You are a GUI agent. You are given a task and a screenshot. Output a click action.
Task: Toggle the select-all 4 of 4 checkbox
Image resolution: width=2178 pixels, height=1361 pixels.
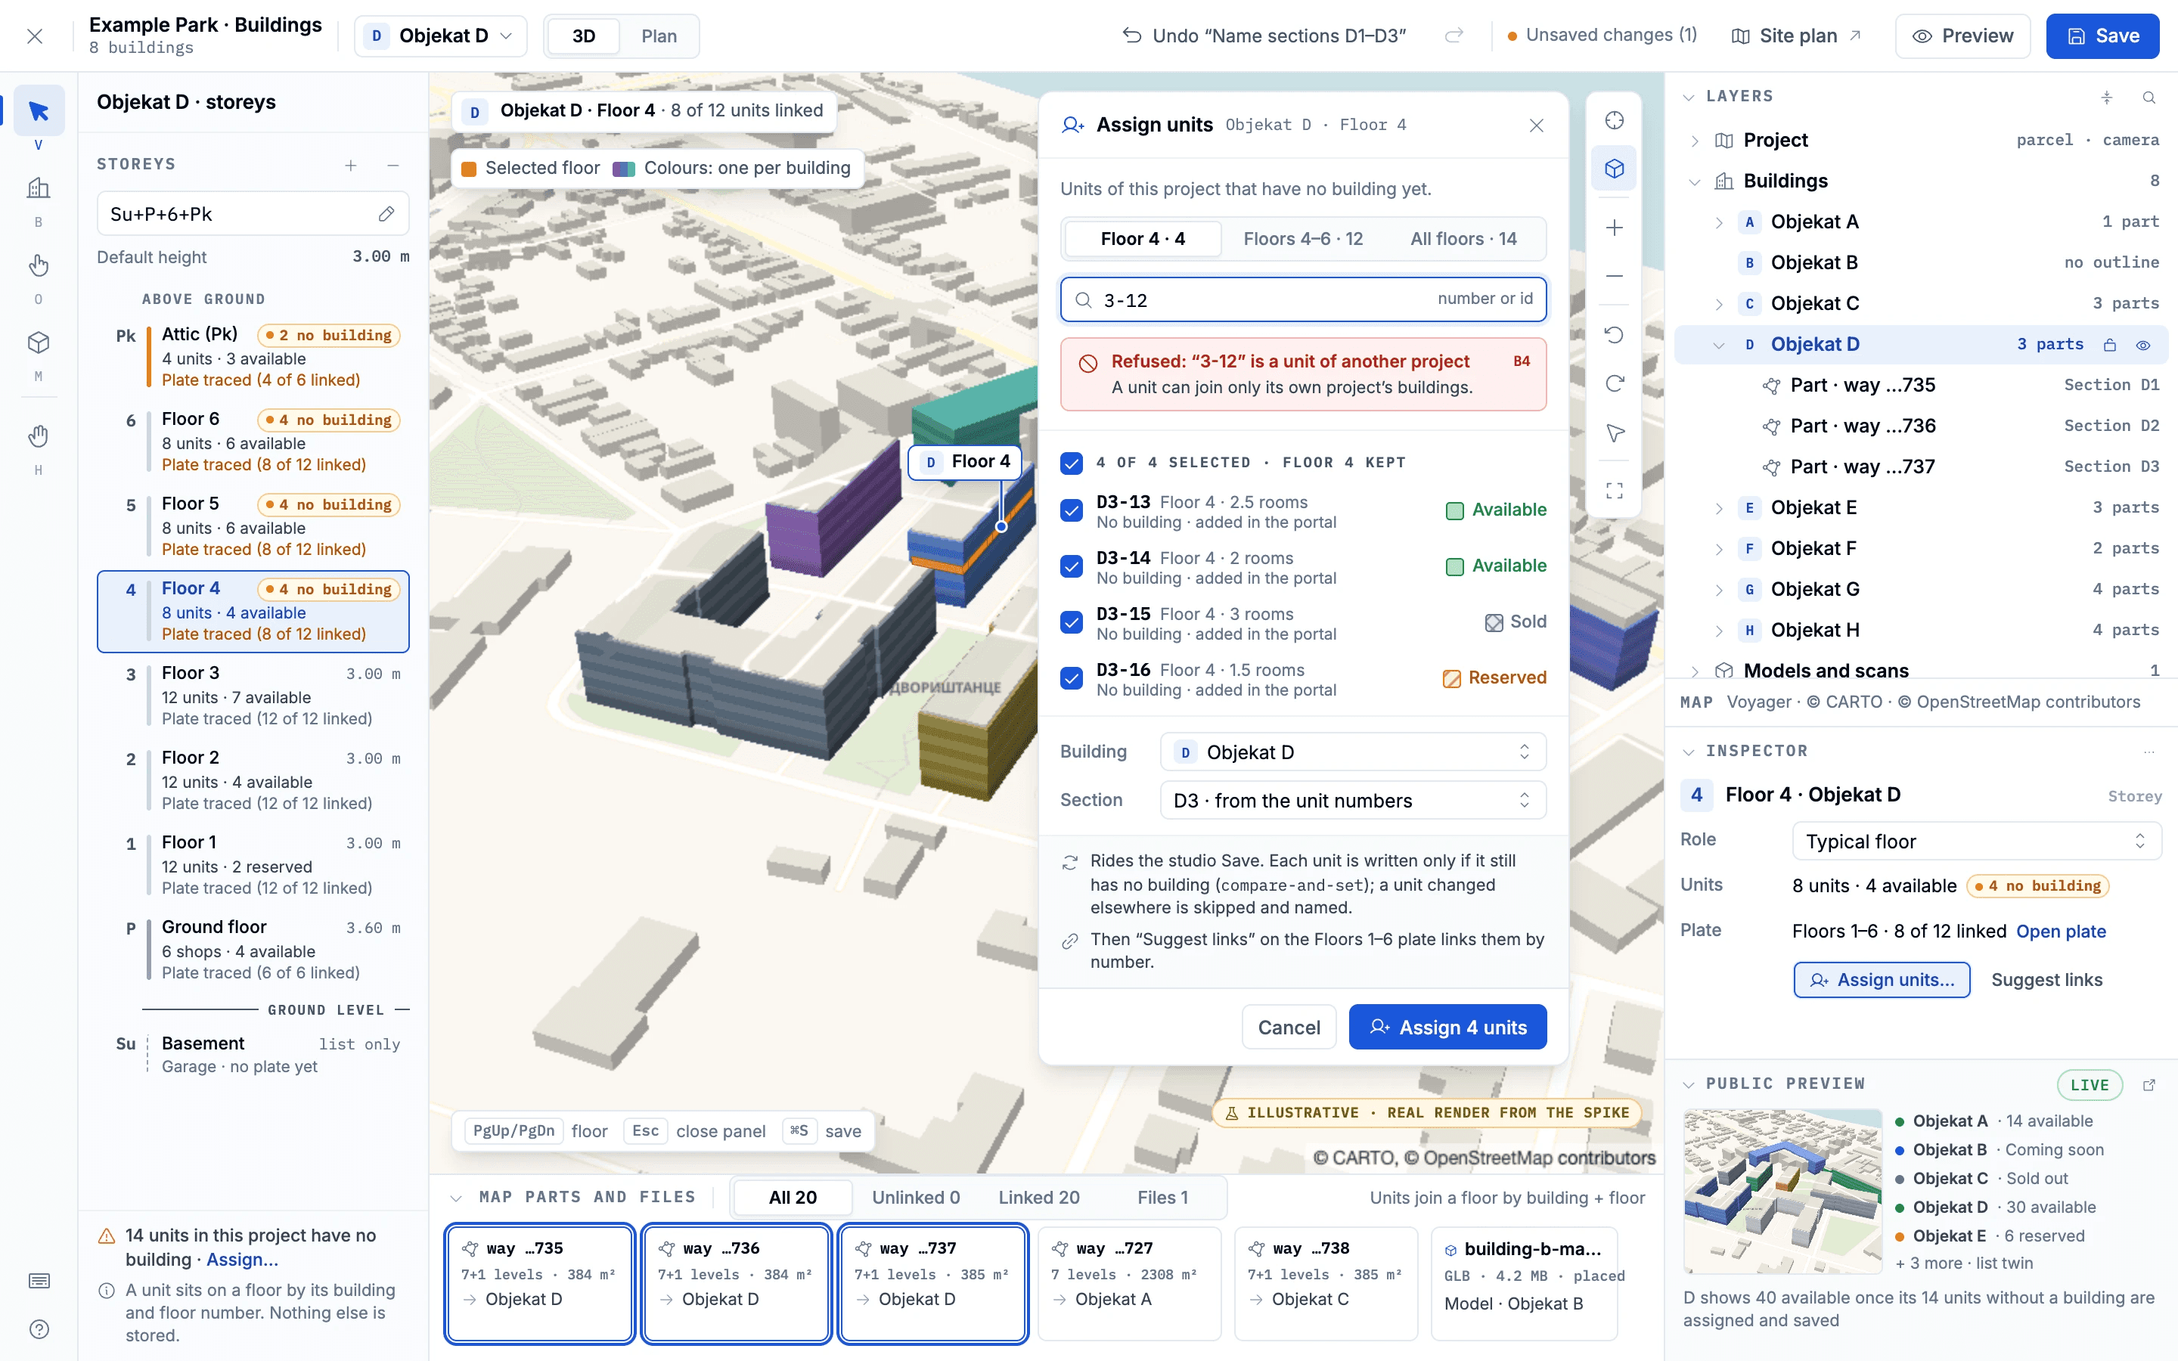[x=1071, y=463]
